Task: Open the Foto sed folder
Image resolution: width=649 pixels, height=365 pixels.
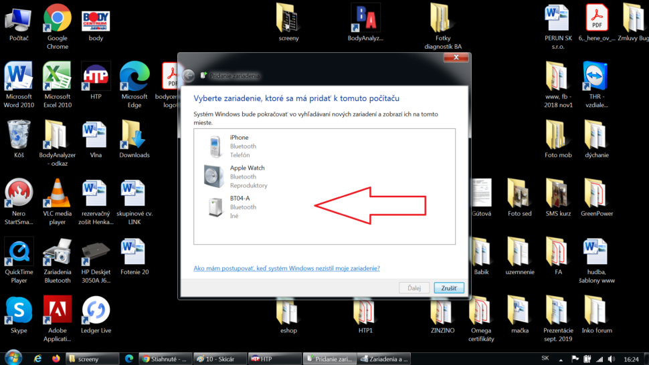Action: 519,198
